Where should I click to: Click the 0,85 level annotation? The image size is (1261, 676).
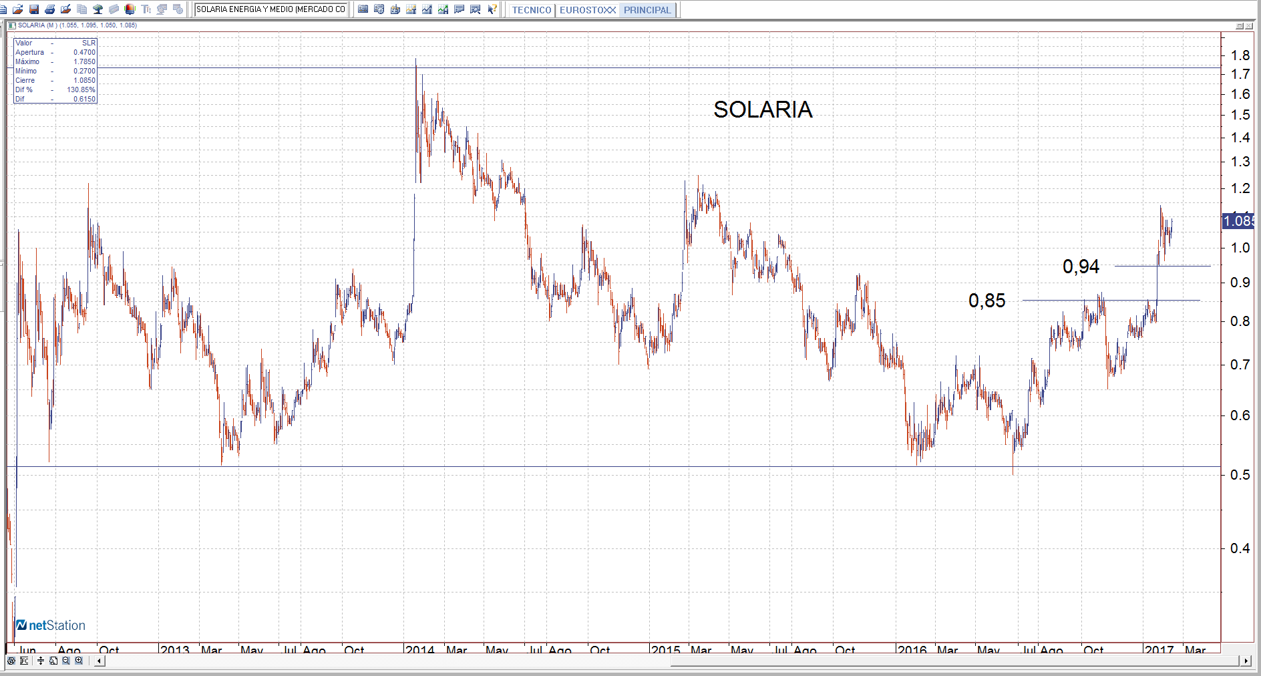click(986, 301)
